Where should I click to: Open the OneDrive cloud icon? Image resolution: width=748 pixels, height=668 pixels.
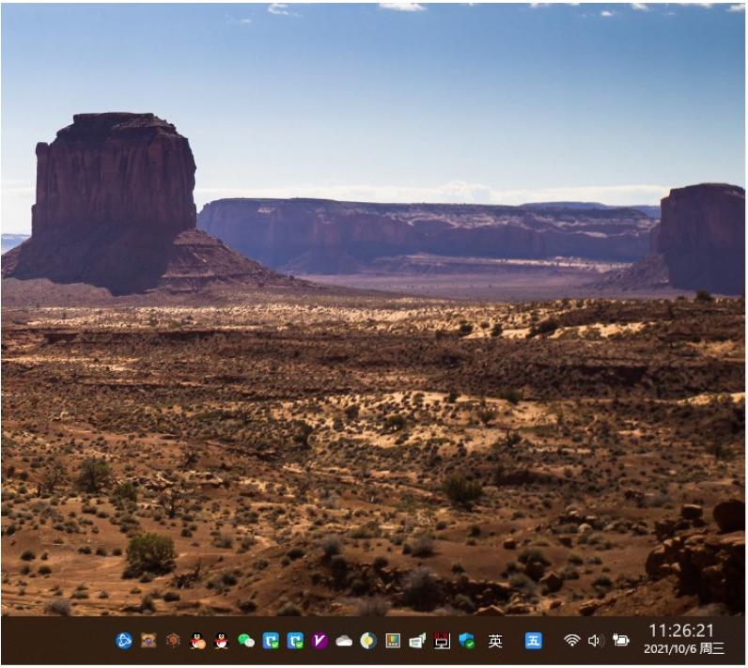[344, 642]
